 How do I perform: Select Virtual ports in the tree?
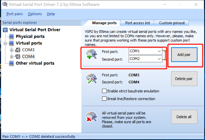[29, 43]
